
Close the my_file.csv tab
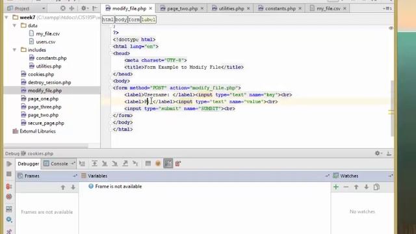(344, 8)
